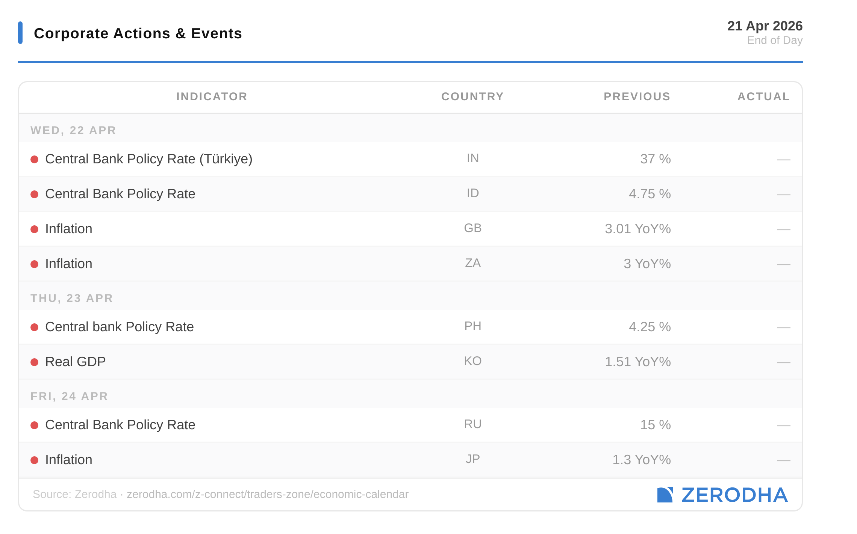The height and width of the screenshot is (534, 857).
Task: Click red dot beside PH policy rate
Action: (35, 327)
